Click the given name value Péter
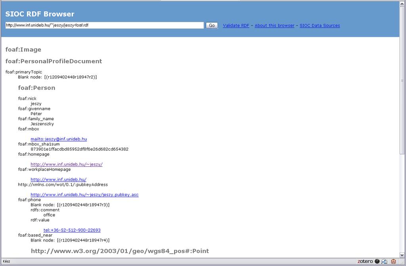Image resolution: width=406 pixels, height=266 pixels. [36, 114]
